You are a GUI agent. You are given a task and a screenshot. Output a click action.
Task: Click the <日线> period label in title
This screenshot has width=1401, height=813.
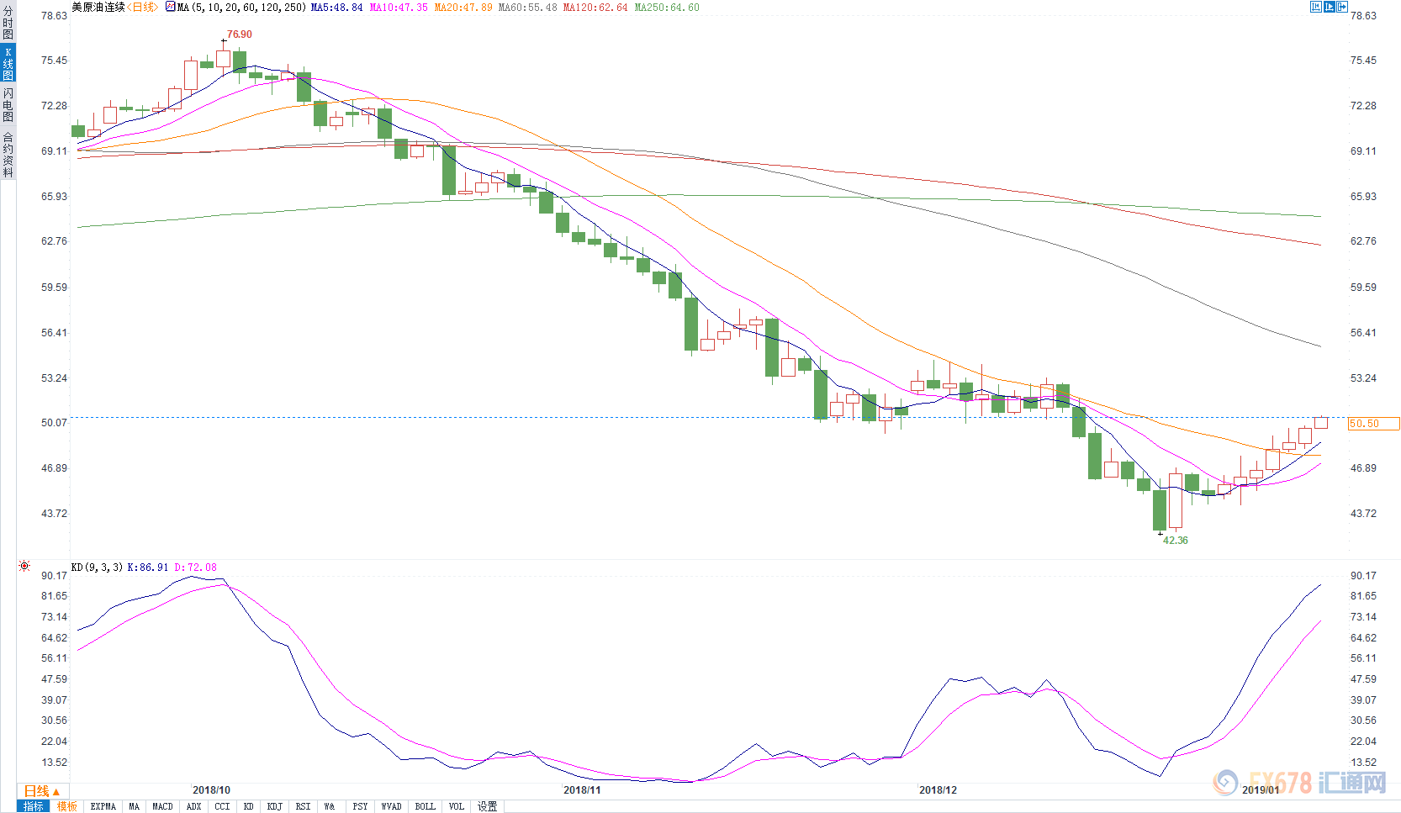[x=142, y=7]
